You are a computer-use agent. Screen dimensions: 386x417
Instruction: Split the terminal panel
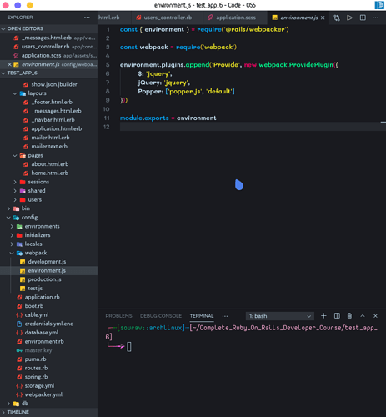pyautogui.click(x=337, y=316)
